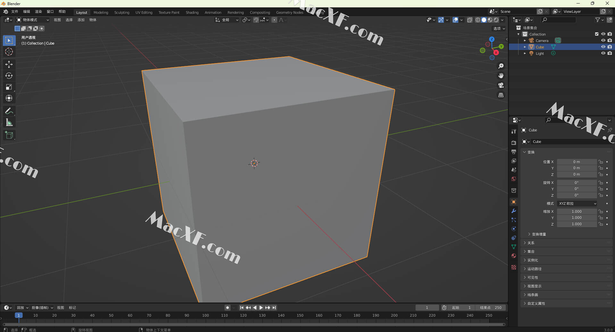The image size is (615, 332).
Task: Select the Scale tool
Action: [9, 87]
